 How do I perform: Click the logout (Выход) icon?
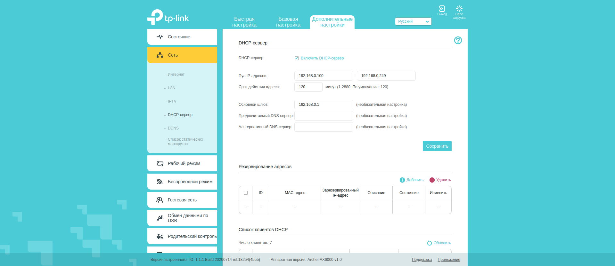[442, 9]
